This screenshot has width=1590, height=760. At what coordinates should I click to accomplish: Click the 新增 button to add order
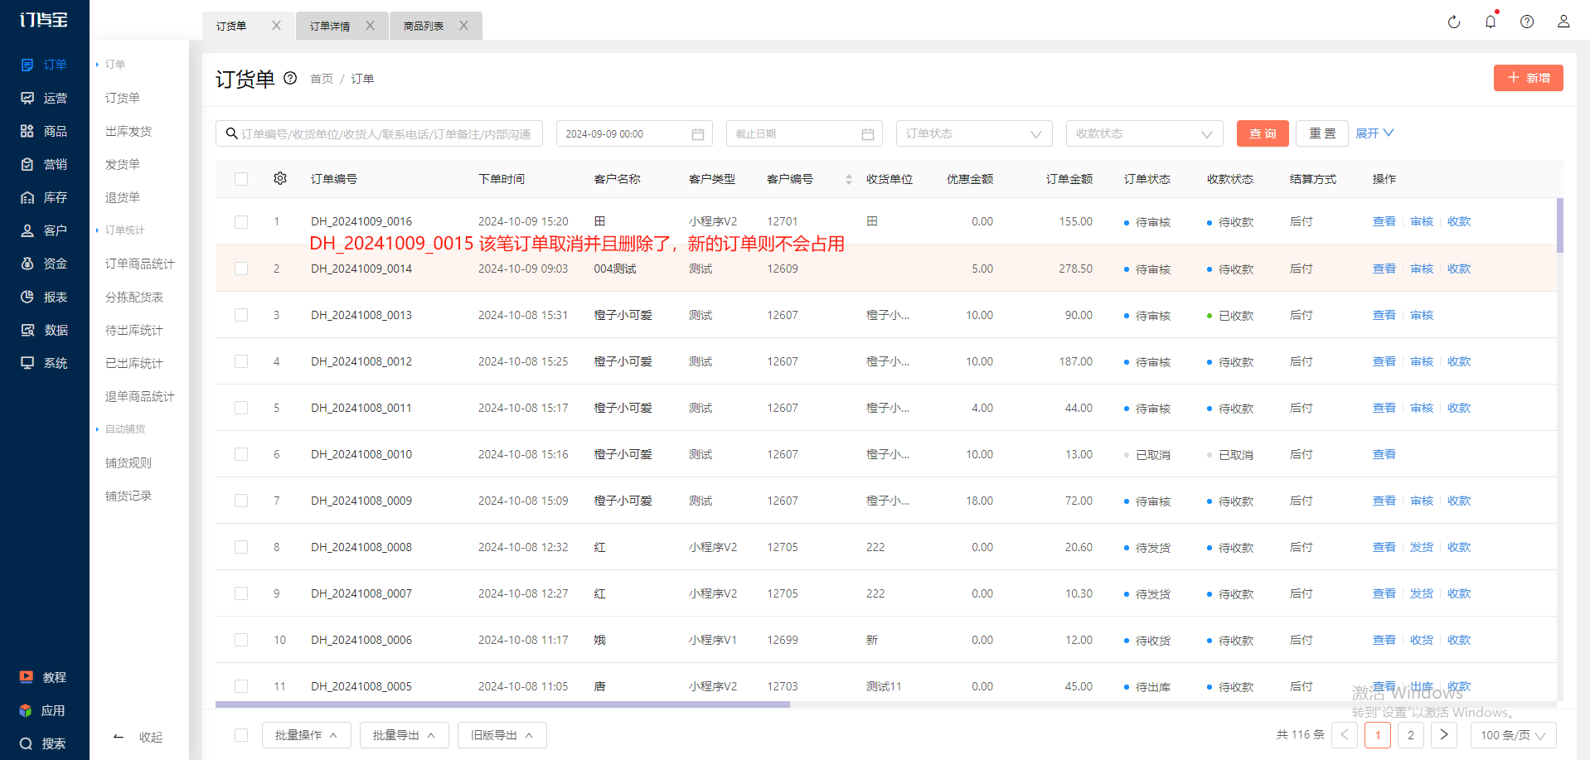pyautogui.click(x=1529, y=78)
